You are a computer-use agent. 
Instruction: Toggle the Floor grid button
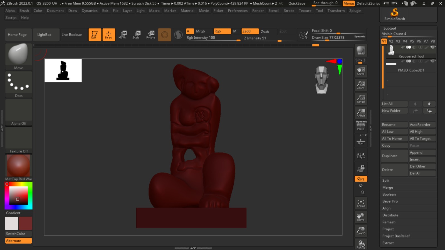pyautogui.click(x=361, y=140)
